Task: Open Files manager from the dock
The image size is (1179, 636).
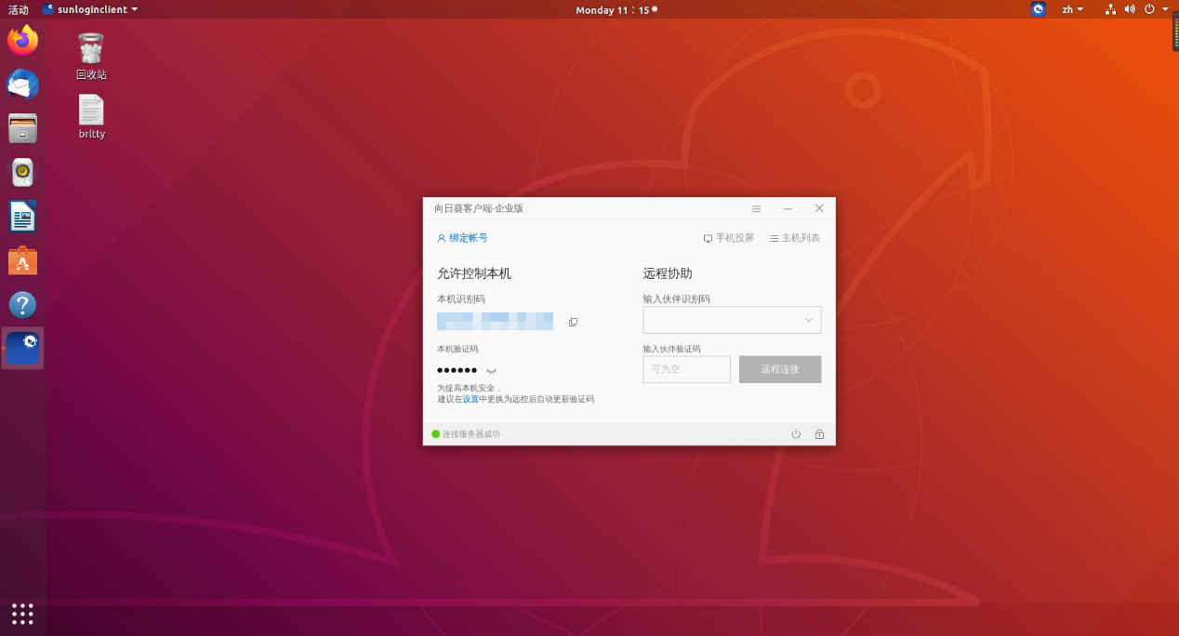Action: coord(22,128)
